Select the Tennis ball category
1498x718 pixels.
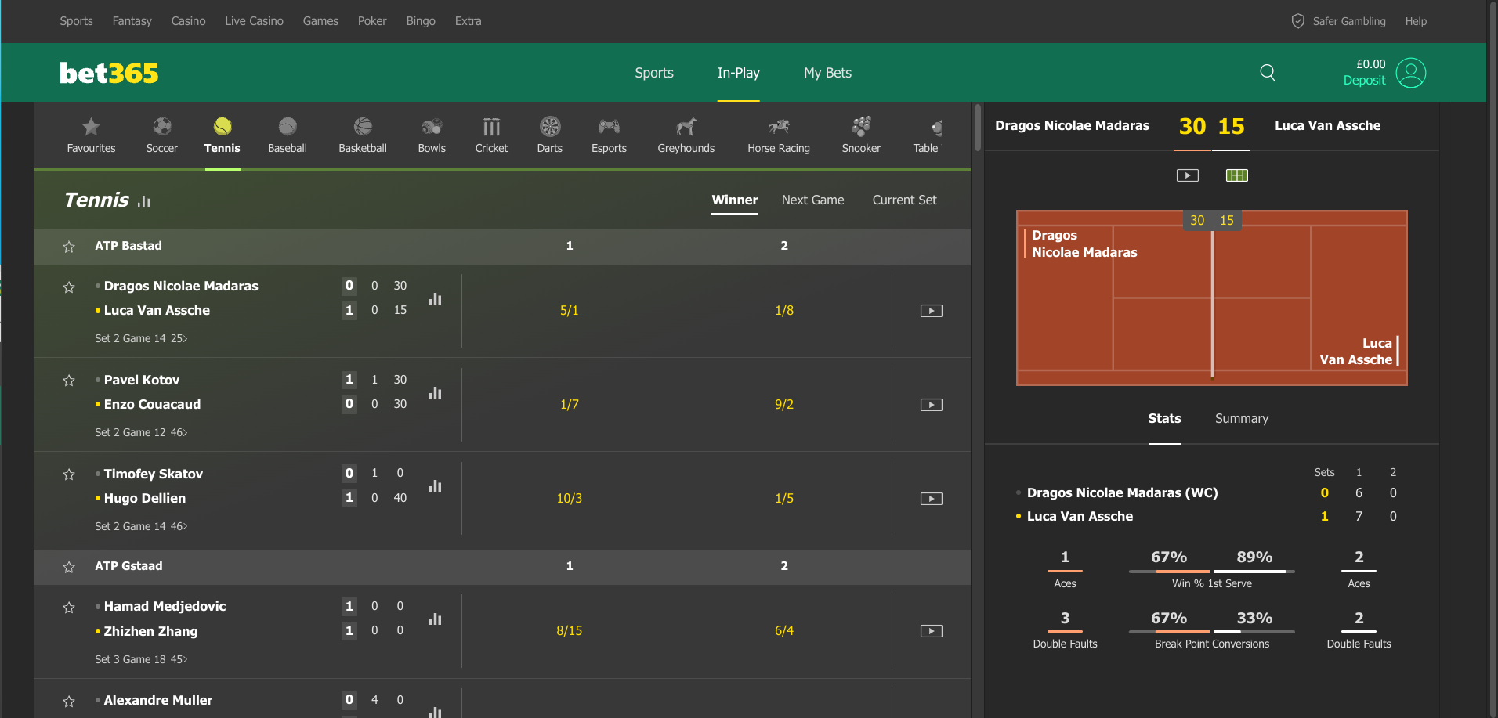[x=223, y=135]
